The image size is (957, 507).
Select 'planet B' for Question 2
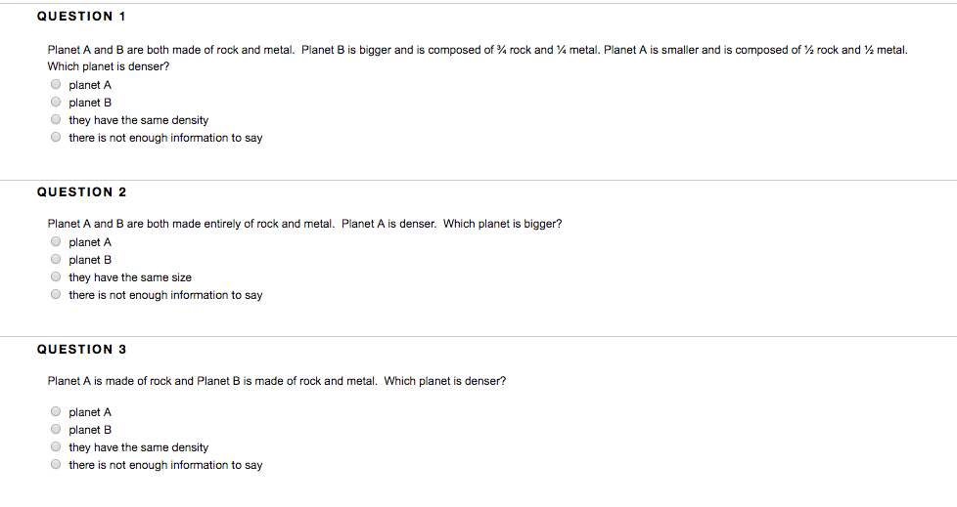pos(56,259)
